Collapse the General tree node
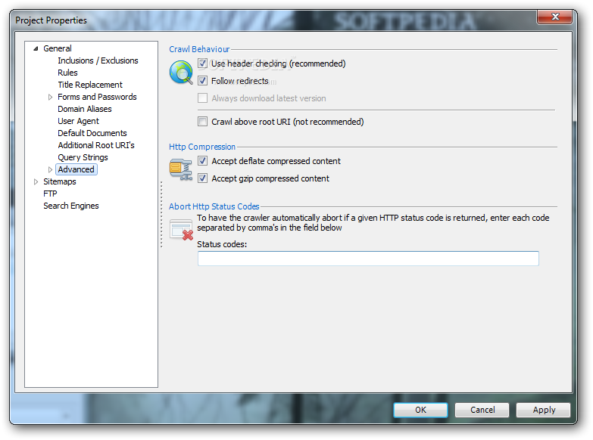Viewport: 593px width, 440px height. 36,48
